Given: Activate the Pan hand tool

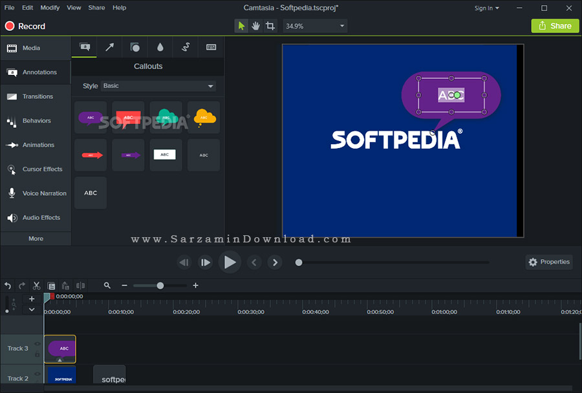Looking at the screenshot, I should [x=256, y=26].
